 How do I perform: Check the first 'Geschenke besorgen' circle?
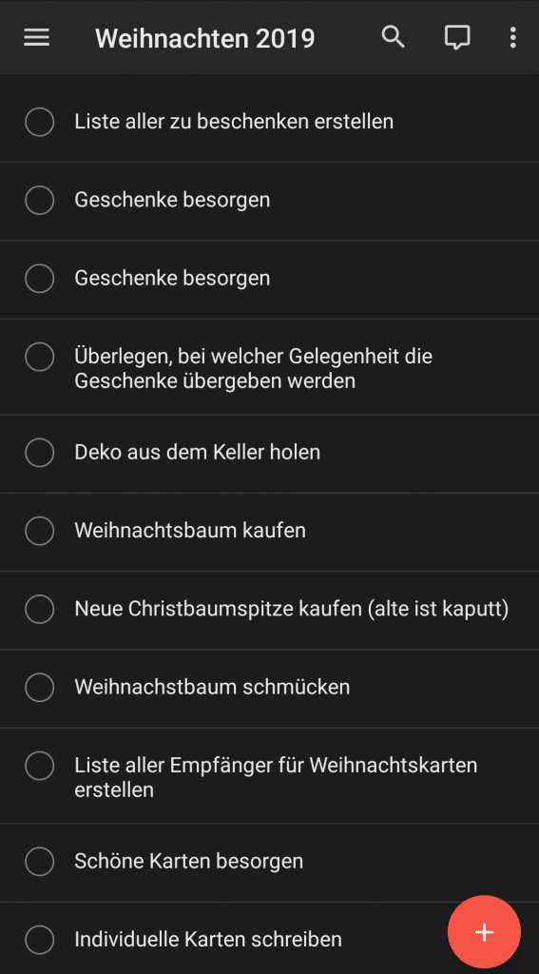tap(39, 200)
